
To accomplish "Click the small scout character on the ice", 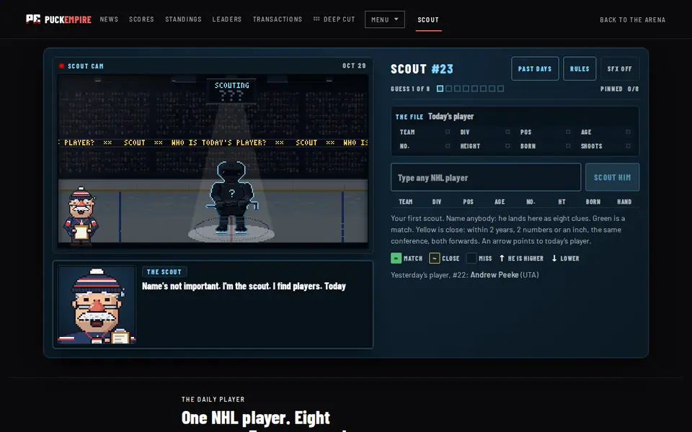I will (x=81, y=215).
